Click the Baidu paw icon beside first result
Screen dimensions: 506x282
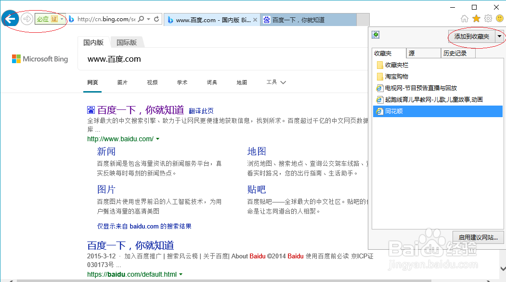[x=91, y=110]
